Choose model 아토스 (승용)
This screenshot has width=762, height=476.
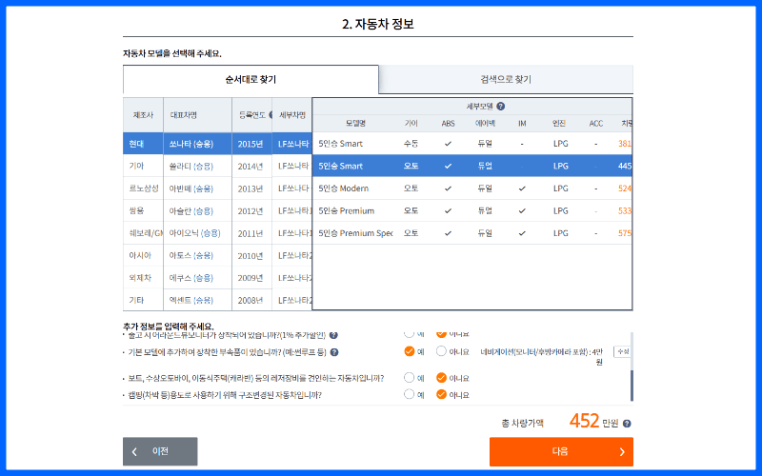pos(197,255)
